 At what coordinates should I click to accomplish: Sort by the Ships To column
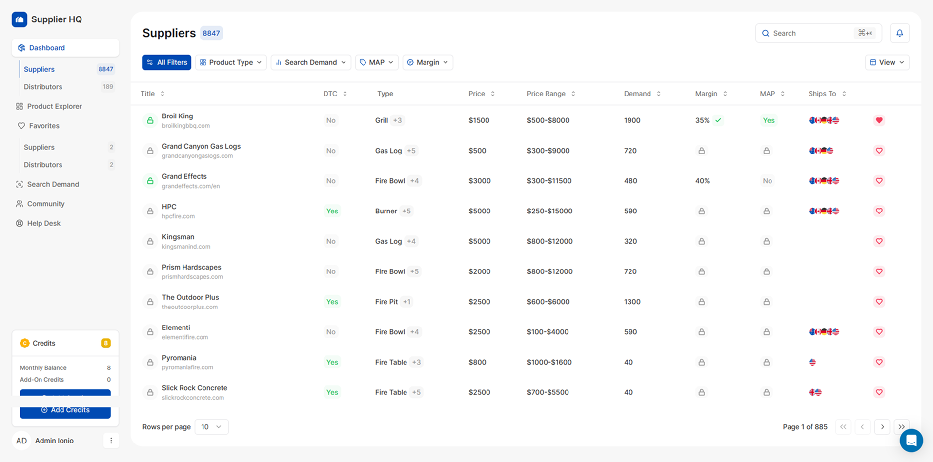pyautogui.click(x=827, y=94)
